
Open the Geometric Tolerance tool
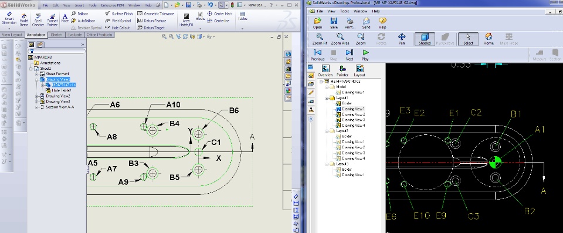coord(156,13)
